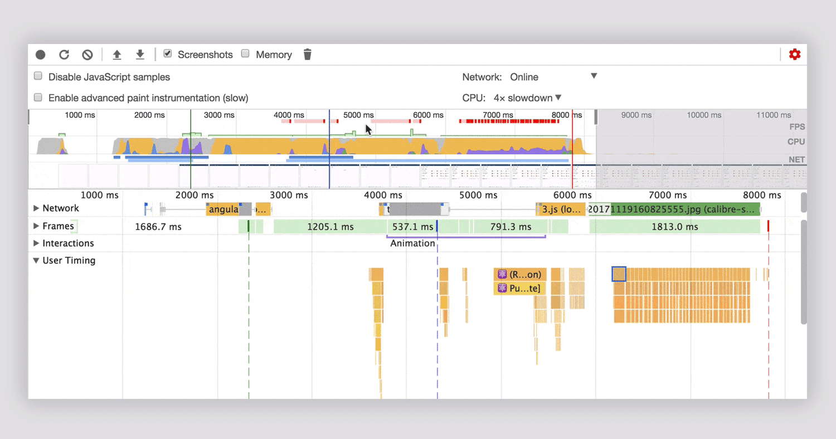Uncheck the Screenshots checkbox

pyautogui.click(x=167, y=53)
